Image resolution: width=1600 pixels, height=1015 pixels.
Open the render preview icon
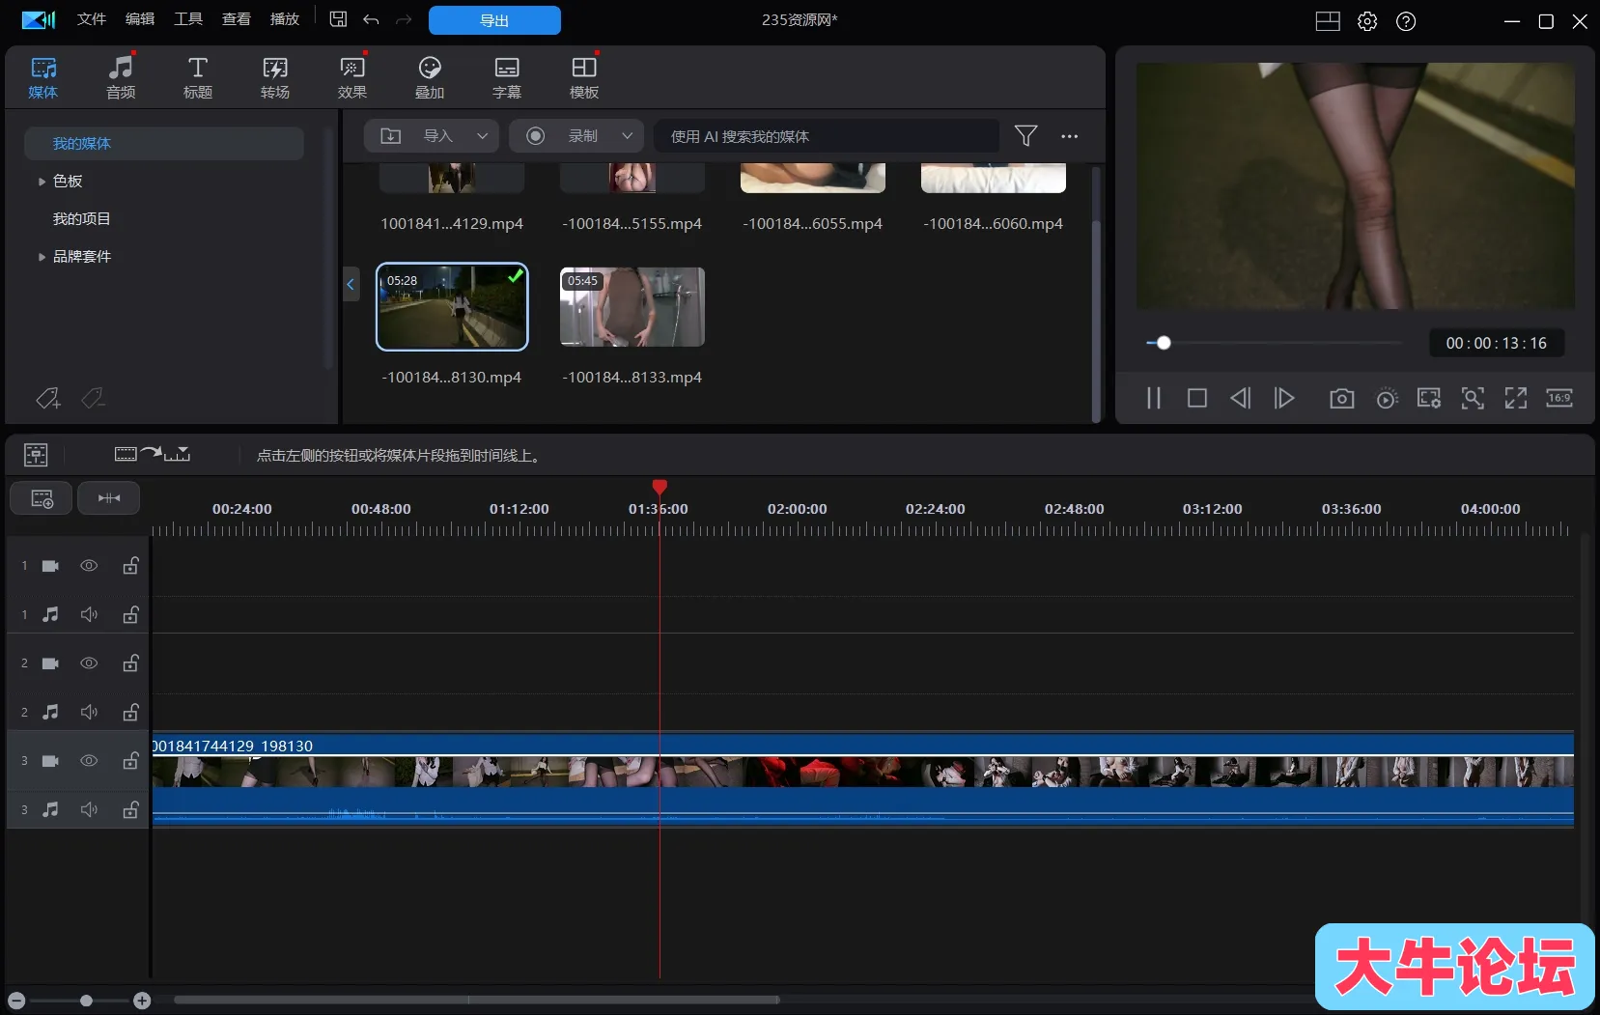click(1387, 398)
